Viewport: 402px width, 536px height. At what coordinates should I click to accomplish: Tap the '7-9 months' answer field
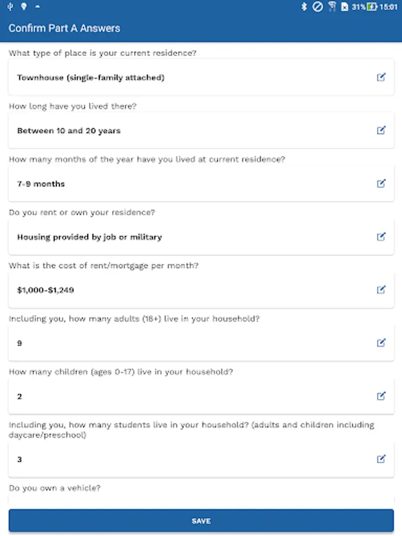click(x=179, y=184)
